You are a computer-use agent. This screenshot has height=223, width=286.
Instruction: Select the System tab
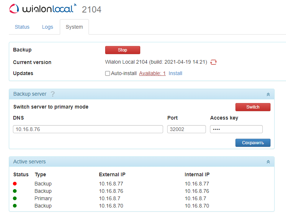point(74,27)
